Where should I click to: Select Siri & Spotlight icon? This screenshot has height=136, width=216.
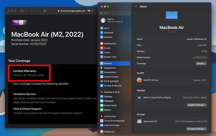pos(102,81)
